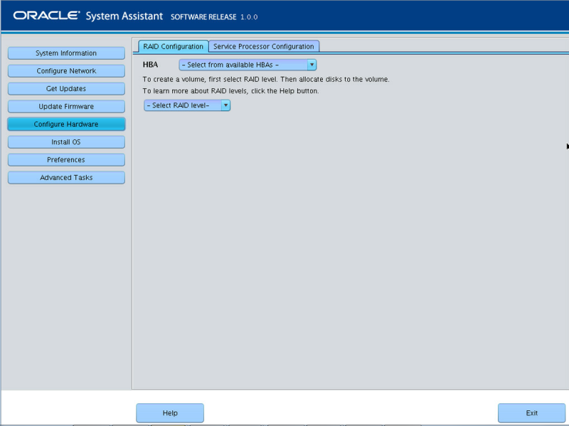Expand the Select RAID level dropdown
Image resolution: width=569 pixels, height=426 pixels.
(187, 105)
